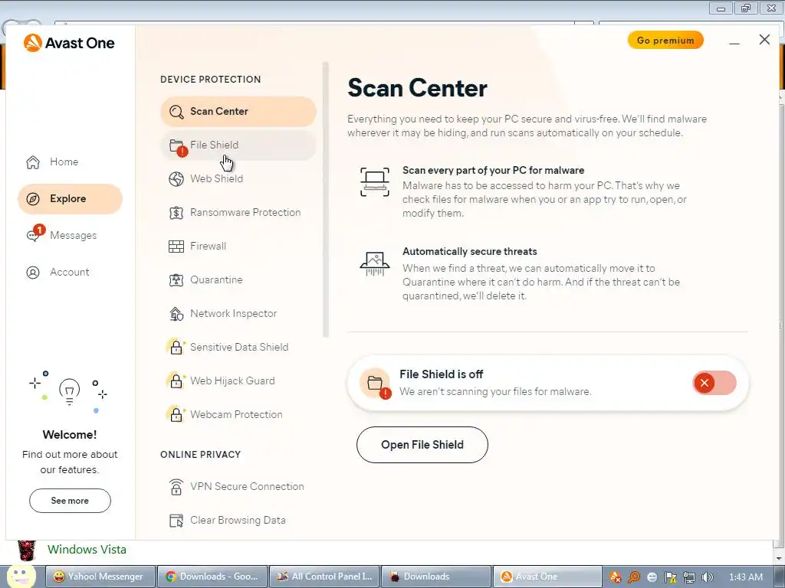Select the Explore menu item
Viewport: 785px width, 588px height.
(x=70, y=199)
